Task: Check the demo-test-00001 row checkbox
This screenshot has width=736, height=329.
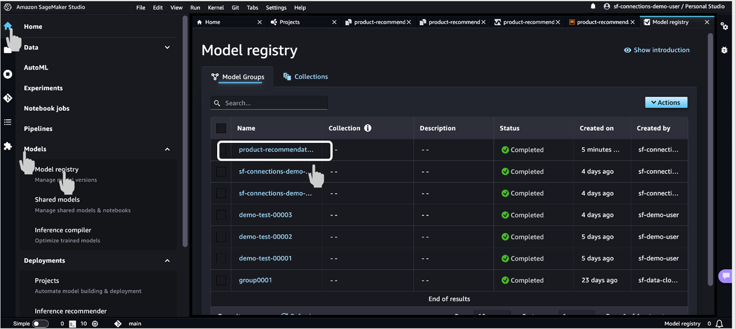Action: (221, 259)
